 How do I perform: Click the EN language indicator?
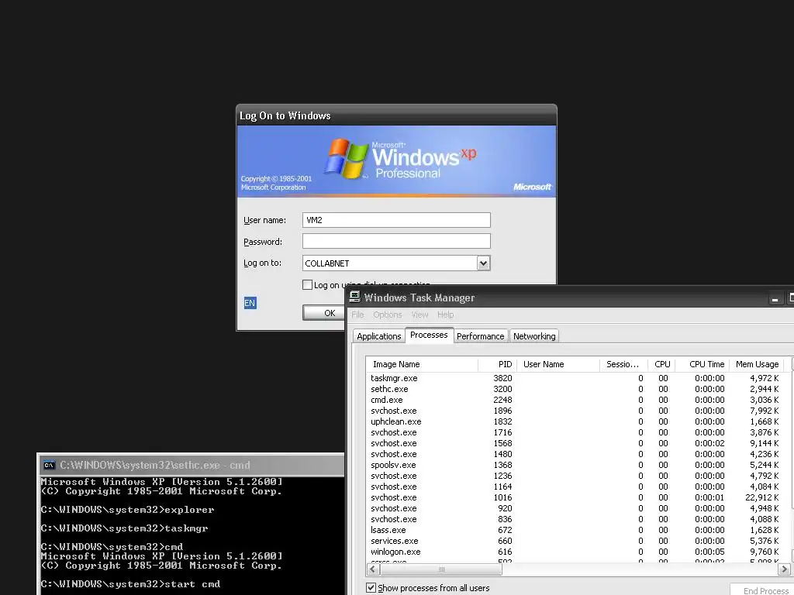pyautogui.click(x=250, y=303)
